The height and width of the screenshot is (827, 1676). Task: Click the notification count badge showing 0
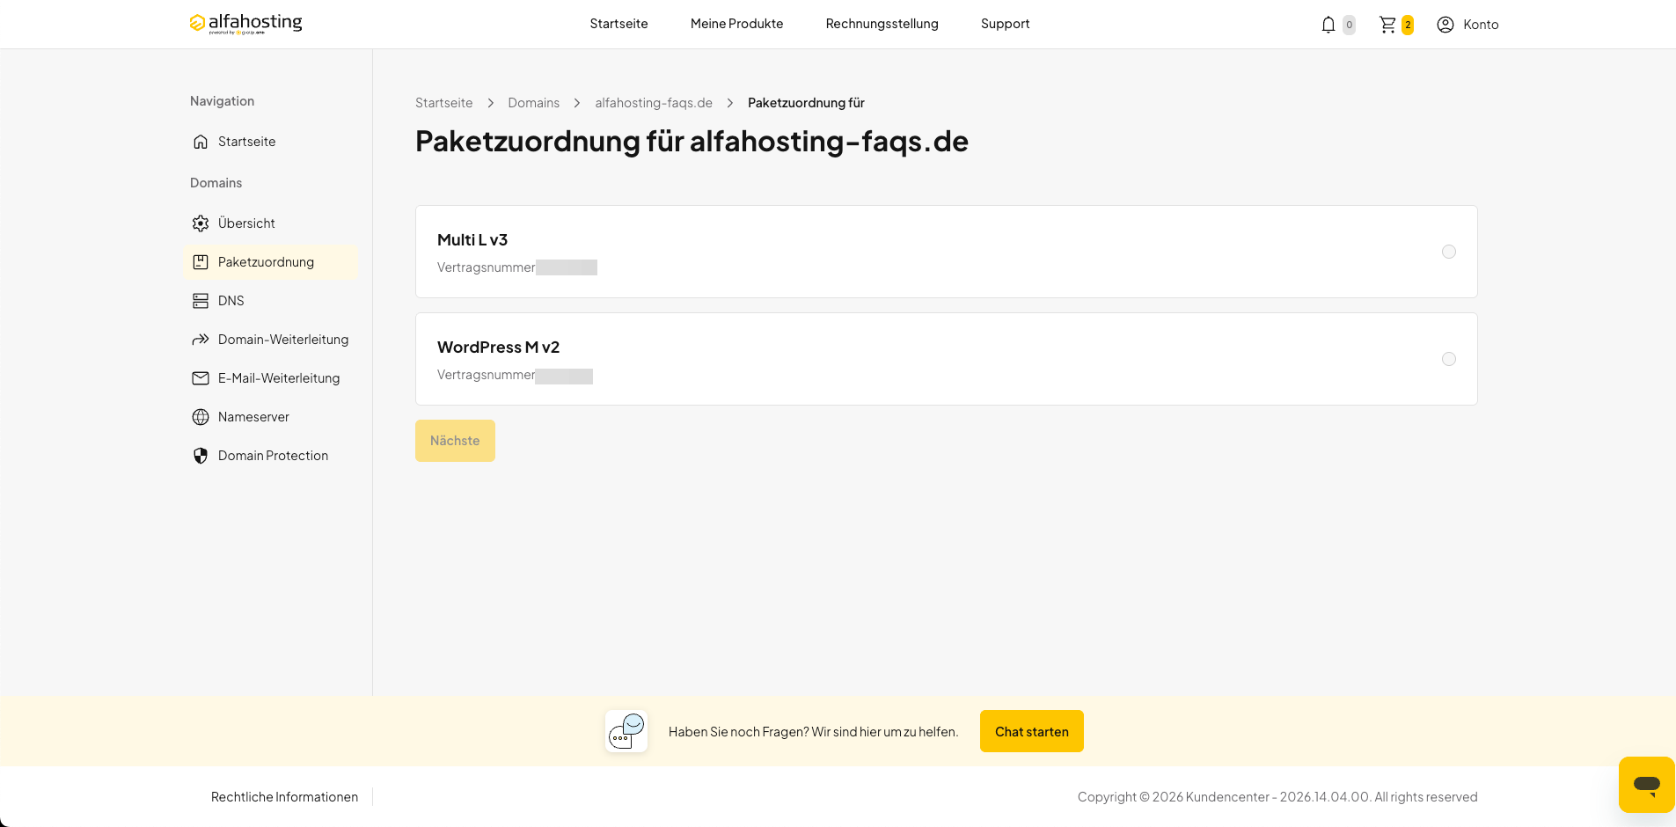1349,25
